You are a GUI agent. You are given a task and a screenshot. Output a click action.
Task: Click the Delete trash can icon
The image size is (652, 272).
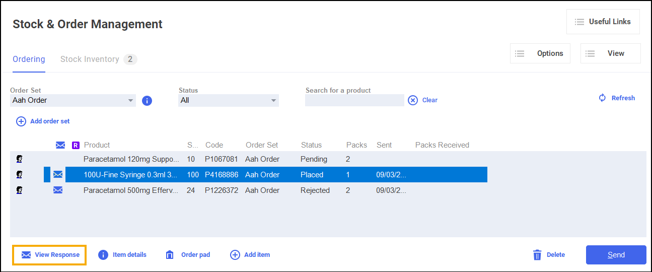pyautogui.click(x=537, y=255)
